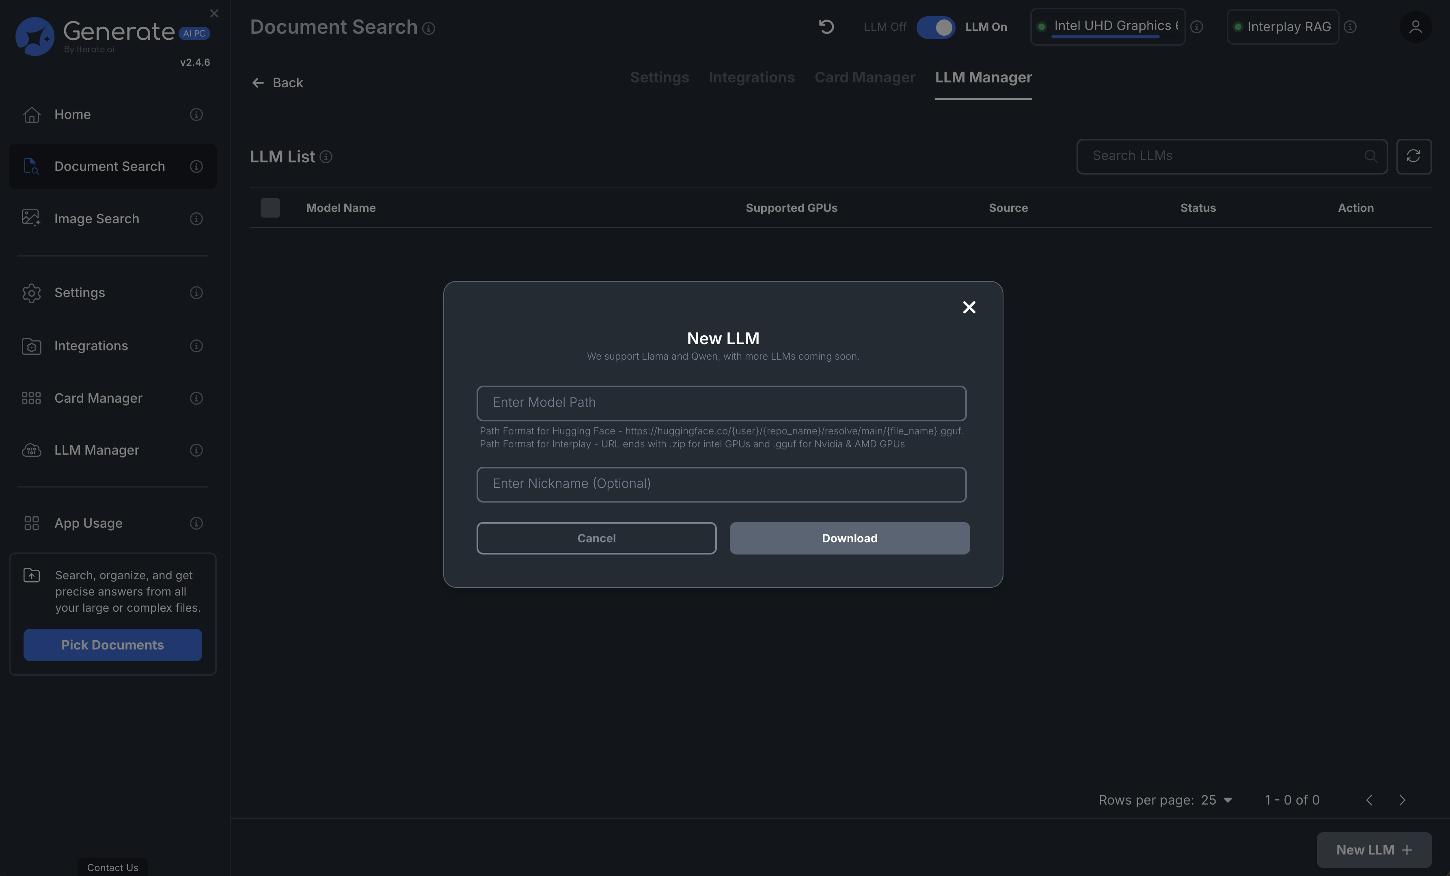The image size is (1450, 876).
Task: Click the 1 - 0 of 0 pagination text
Action: (x=1292, y=800)
